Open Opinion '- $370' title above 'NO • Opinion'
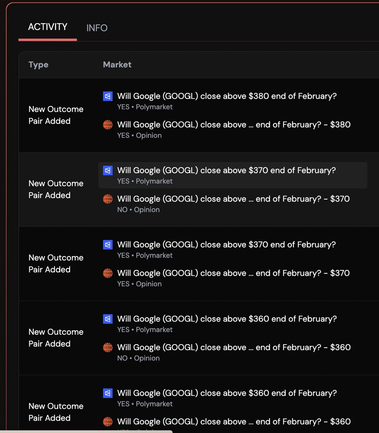The height and width of the screenshot is (433, 379). coord(234,199)
